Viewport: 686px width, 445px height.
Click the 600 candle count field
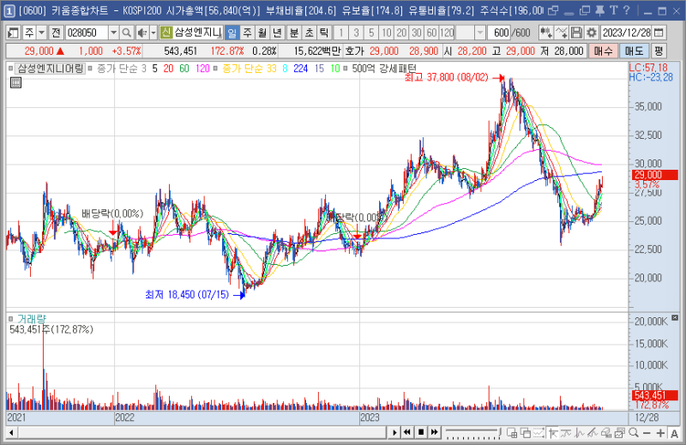click(499, 33)
